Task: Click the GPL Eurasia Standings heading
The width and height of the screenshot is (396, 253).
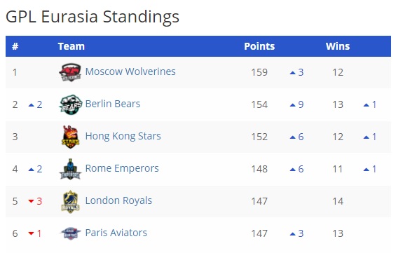Action: tap(93, 17)
